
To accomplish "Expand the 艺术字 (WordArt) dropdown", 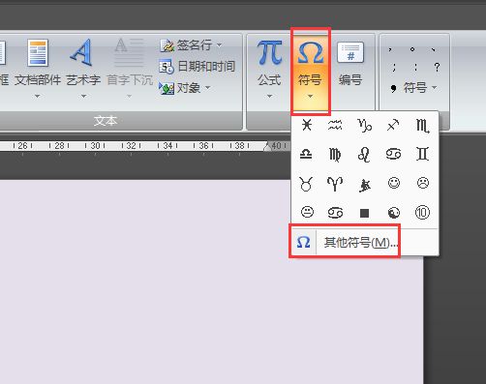I will tap(83, 96).
